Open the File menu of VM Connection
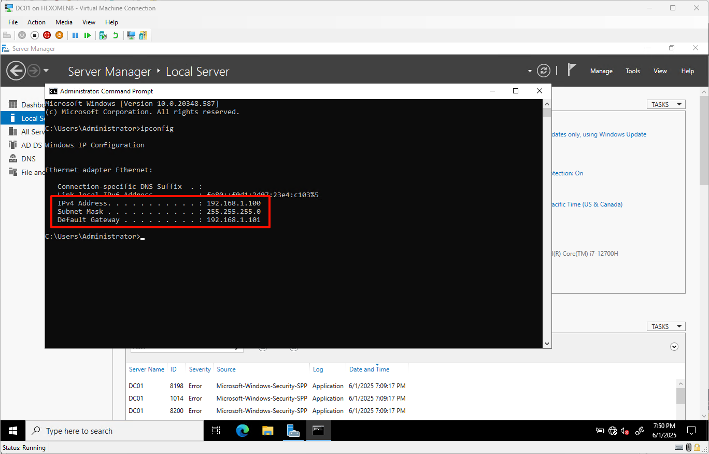This screenshot has height=454, width=709. pyautogui.click(x=13, y=22)
